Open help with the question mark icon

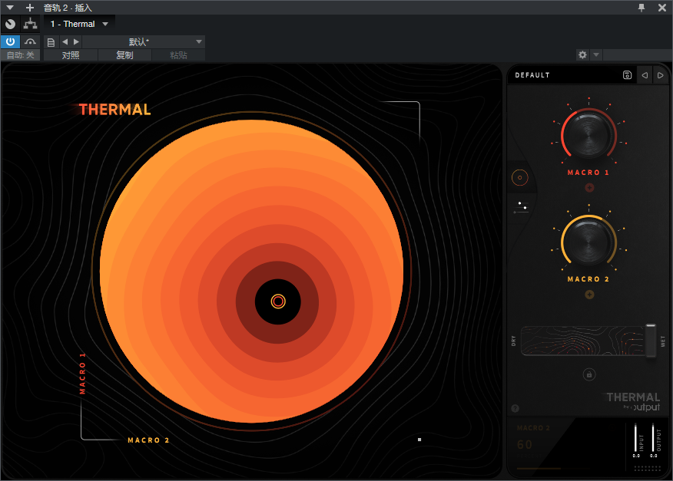(515, 409)
